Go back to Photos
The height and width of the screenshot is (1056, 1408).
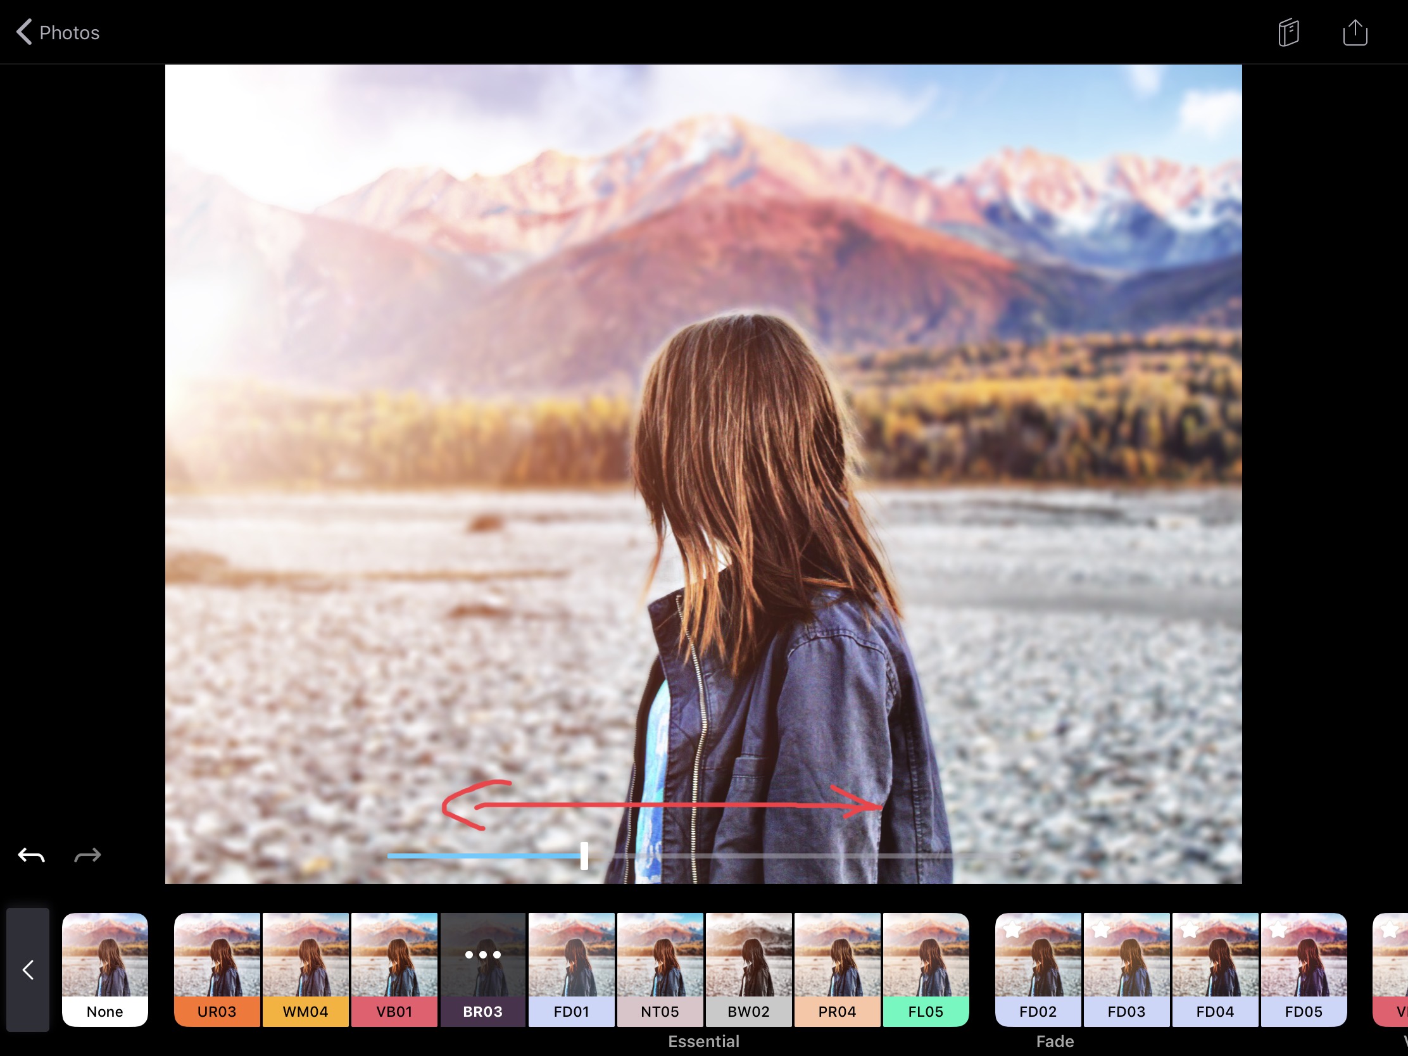point(69,32)
